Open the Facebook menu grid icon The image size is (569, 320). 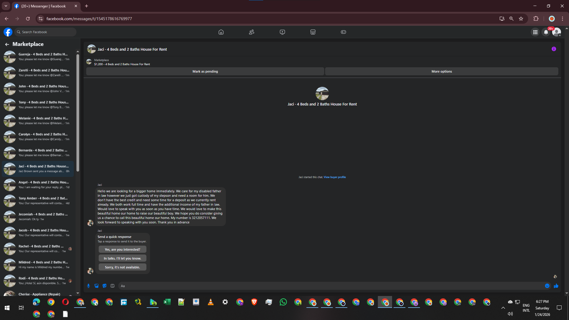pos(535,32)
